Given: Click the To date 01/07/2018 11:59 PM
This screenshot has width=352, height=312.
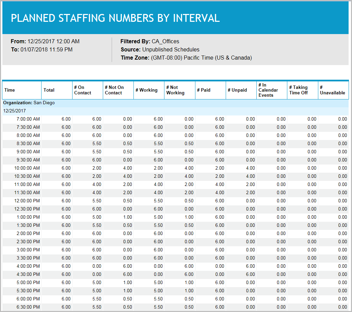Looking at the screenshot, I should click(x=48, y=49).
